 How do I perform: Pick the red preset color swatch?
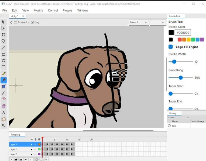[x=180, y=40]
